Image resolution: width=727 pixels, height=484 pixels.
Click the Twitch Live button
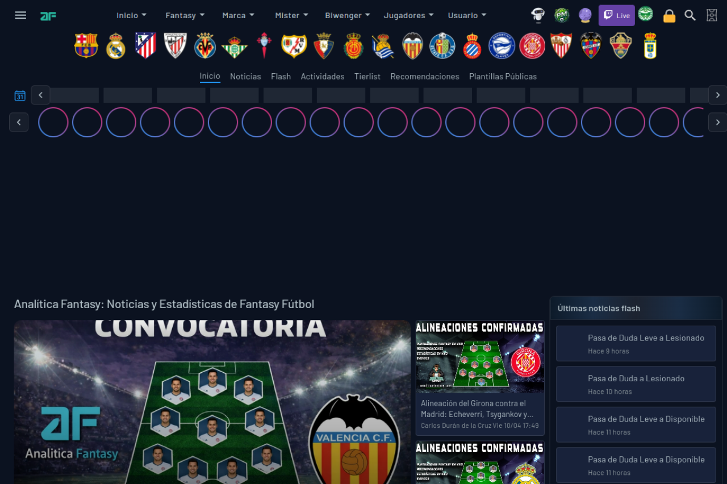tap(616, 15)
